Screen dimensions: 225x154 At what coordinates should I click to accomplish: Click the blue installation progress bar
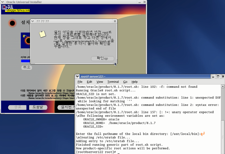(26, 61)
